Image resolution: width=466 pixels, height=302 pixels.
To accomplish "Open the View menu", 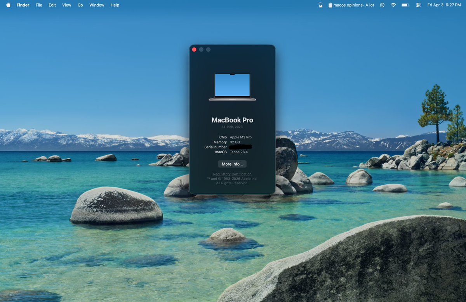I will tap(67, 5).
